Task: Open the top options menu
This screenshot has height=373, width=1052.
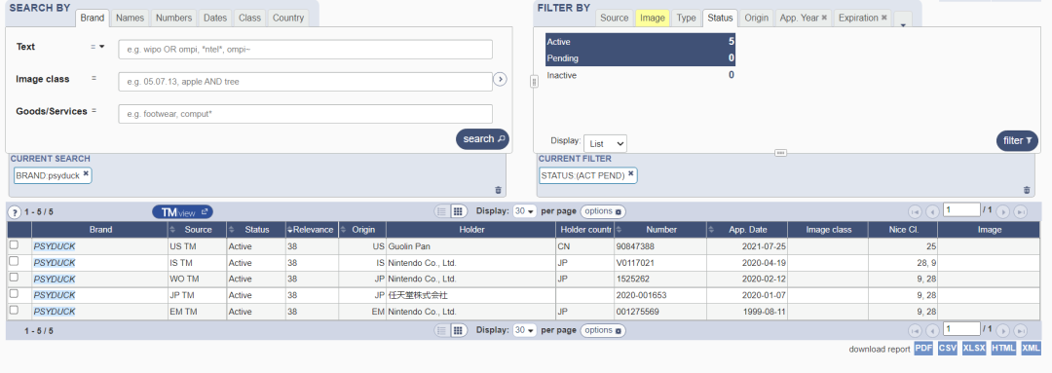Action: click(602, 211)
